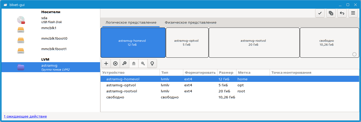Image resolution: width=361 pixels, height=122 pixels.
Task: Select the Логическое представление tab
Action: [x=131, y=23]
